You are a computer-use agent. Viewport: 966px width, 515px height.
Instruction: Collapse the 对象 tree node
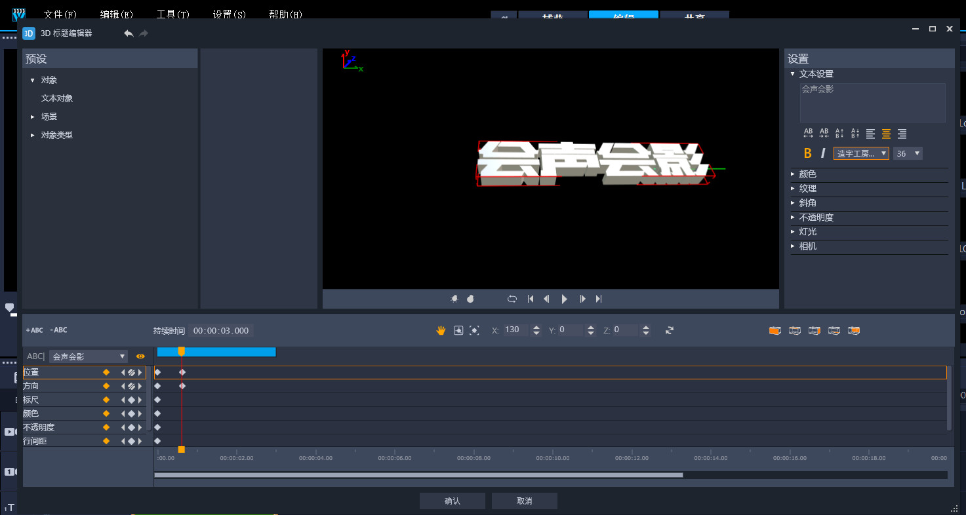32,80
